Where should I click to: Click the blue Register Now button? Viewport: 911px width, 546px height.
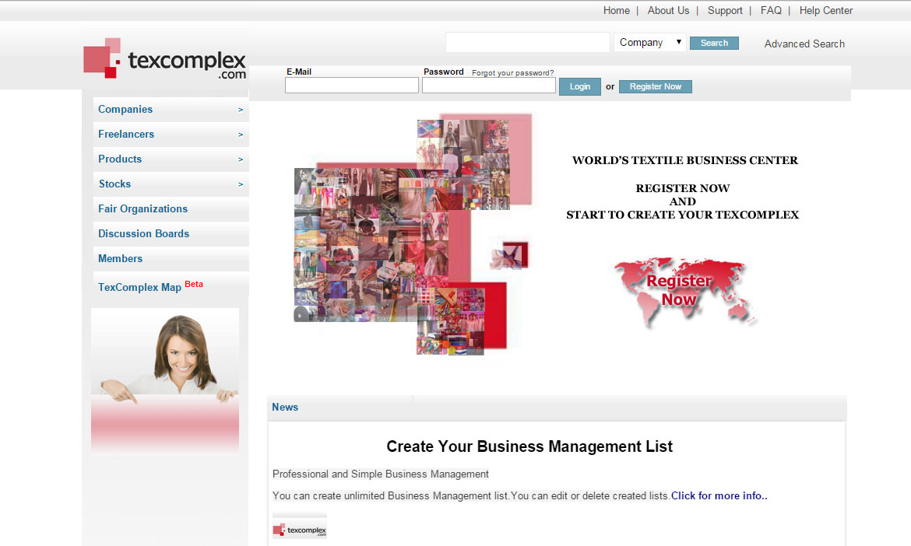pyautogui.click(x=656, y=86)
